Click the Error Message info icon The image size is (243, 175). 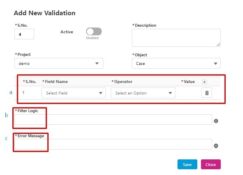tap(216, 146)
